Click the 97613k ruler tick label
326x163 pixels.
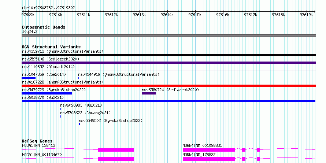(x=139, y=15)
